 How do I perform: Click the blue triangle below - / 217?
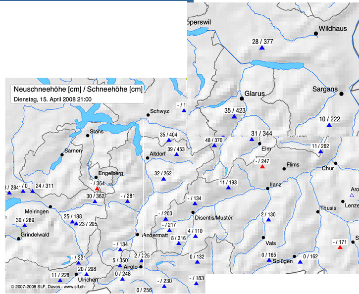169,230
